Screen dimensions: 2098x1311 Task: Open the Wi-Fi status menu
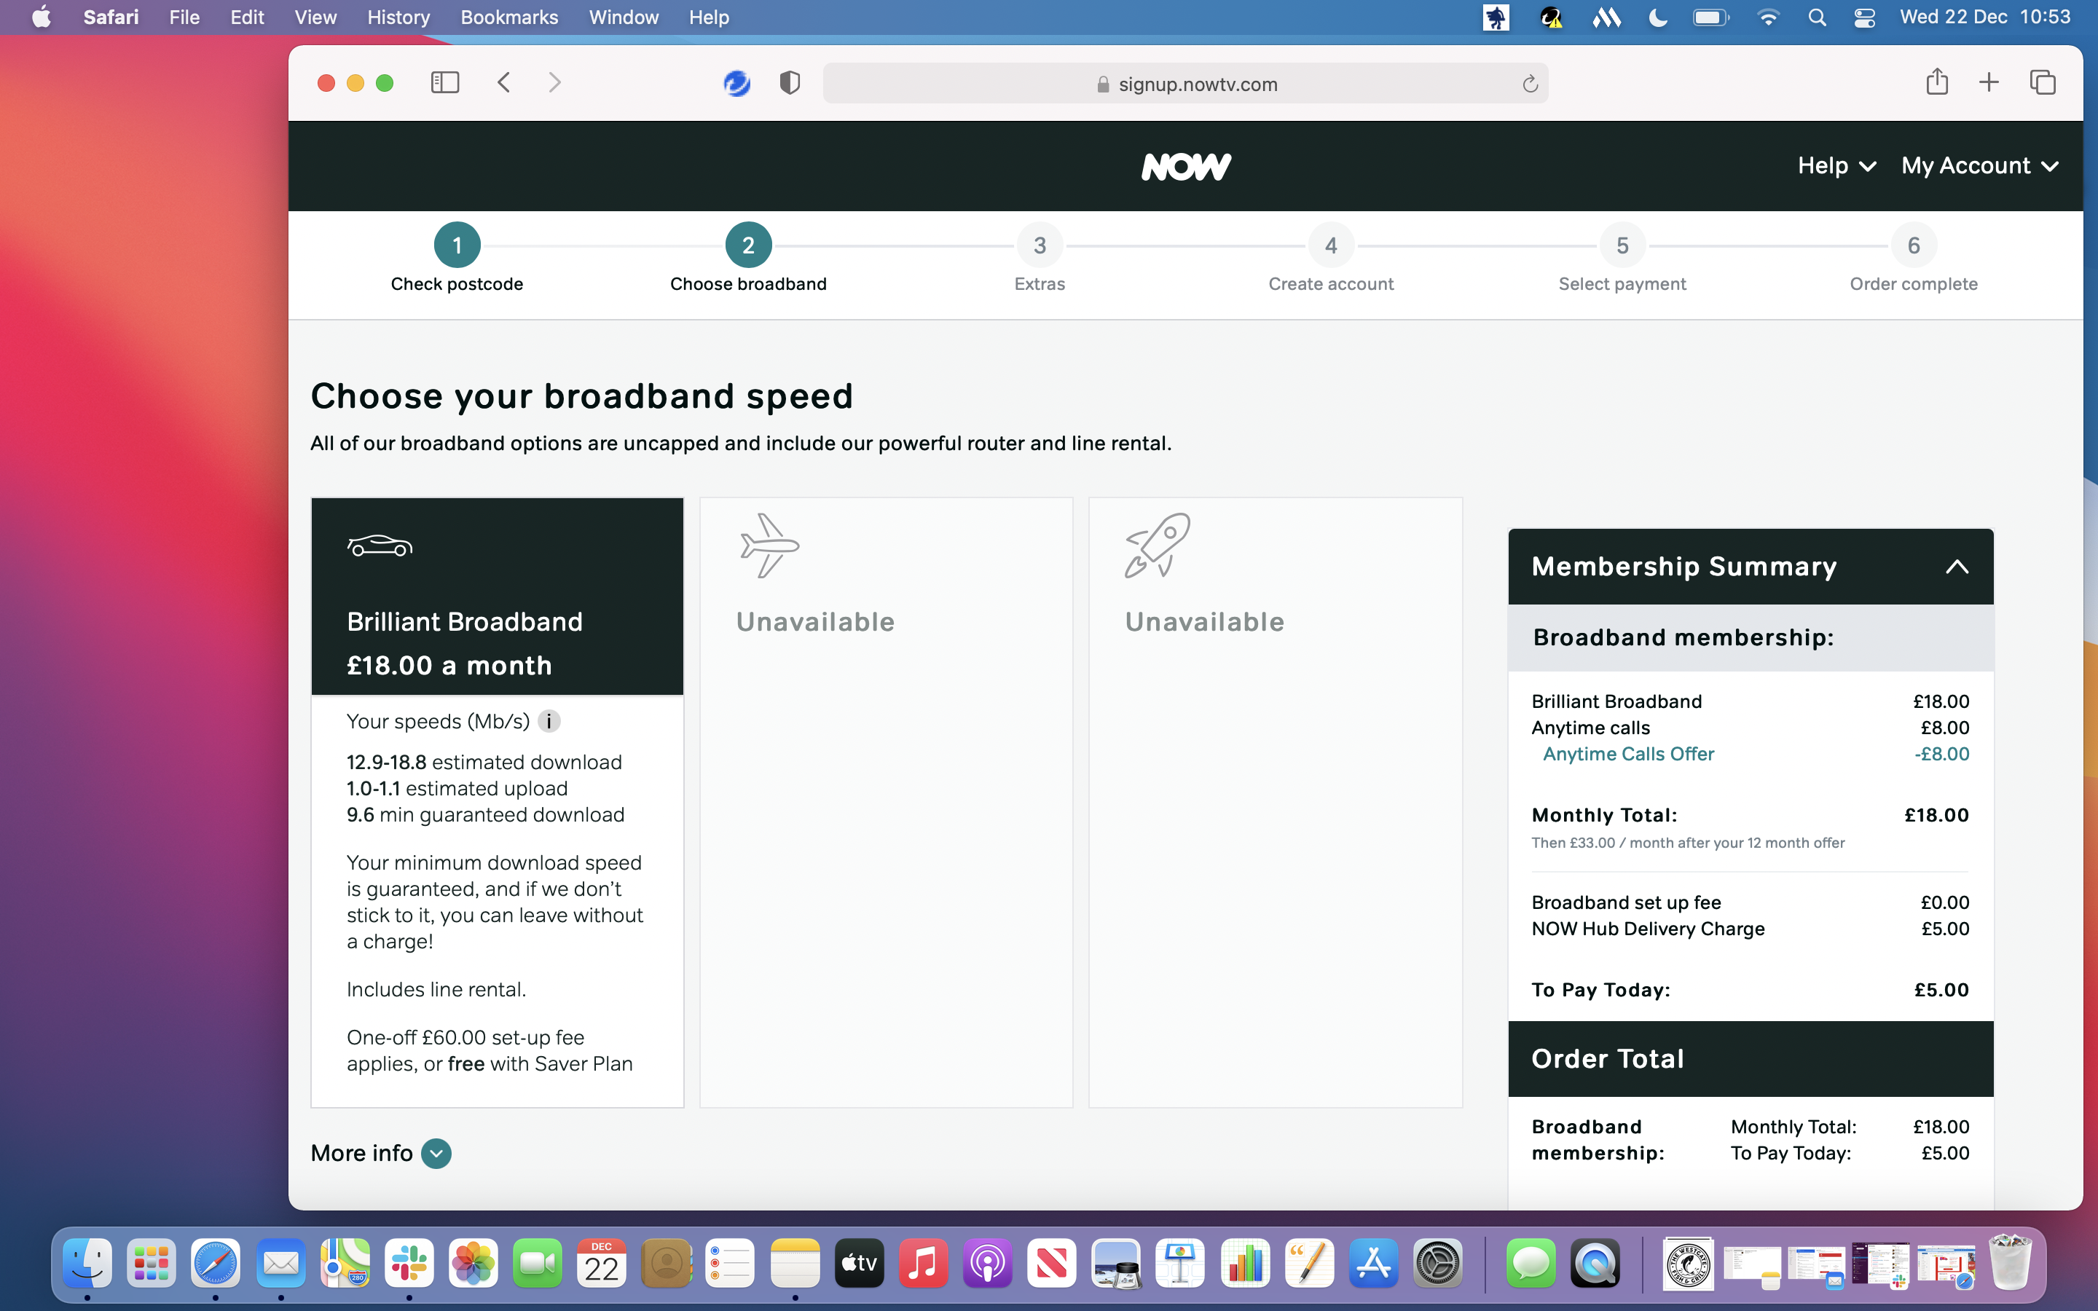1768,17
